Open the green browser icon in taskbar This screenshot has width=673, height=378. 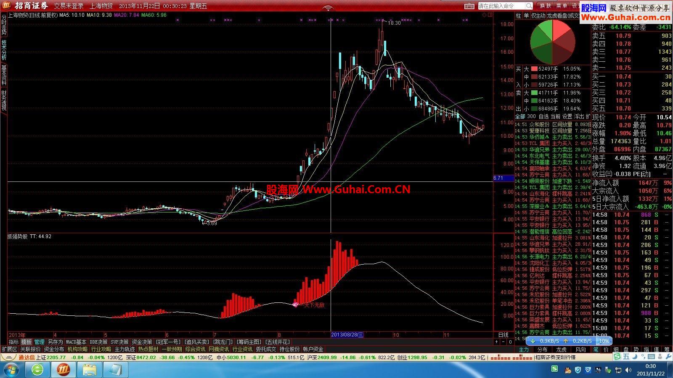pos(38,370)
